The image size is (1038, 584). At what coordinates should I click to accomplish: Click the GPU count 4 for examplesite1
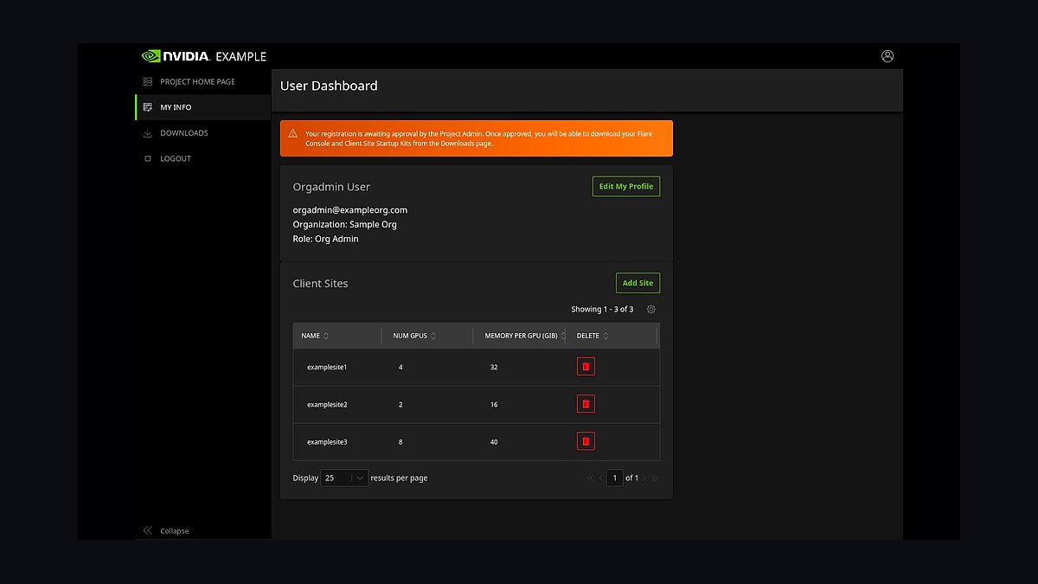tap(400, 367)
